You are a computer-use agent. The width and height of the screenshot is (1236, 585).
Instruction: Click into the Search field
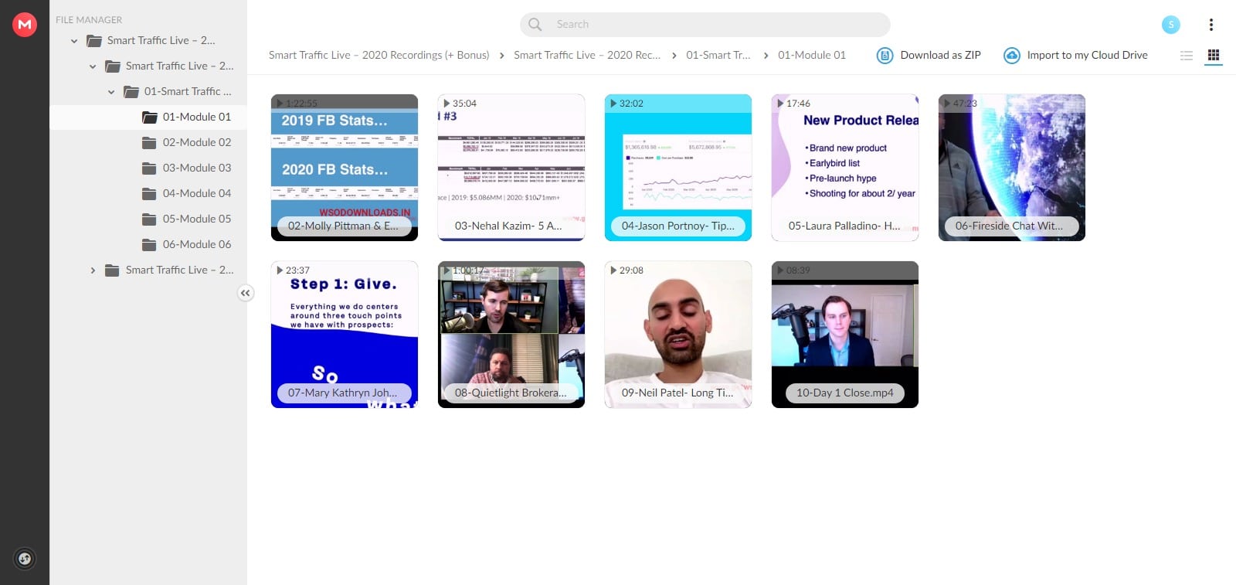(x=711, y=25)
